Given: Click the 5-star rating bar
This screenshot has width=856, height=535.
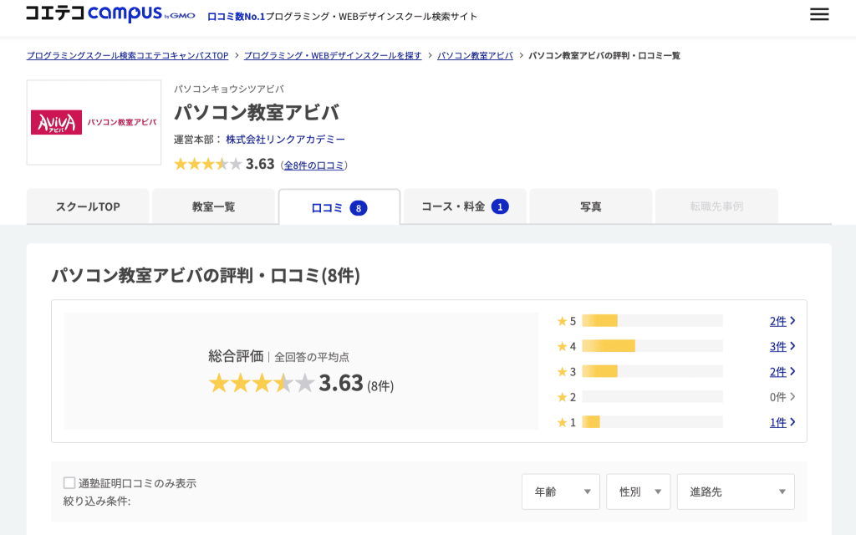Looking at the screenshot, I should pos(652,321).
